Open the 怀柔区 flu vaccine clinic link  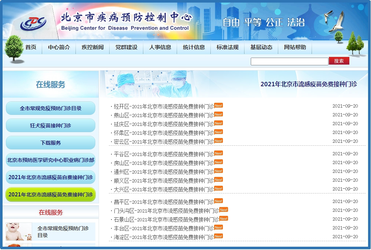(x=164, y=133)
